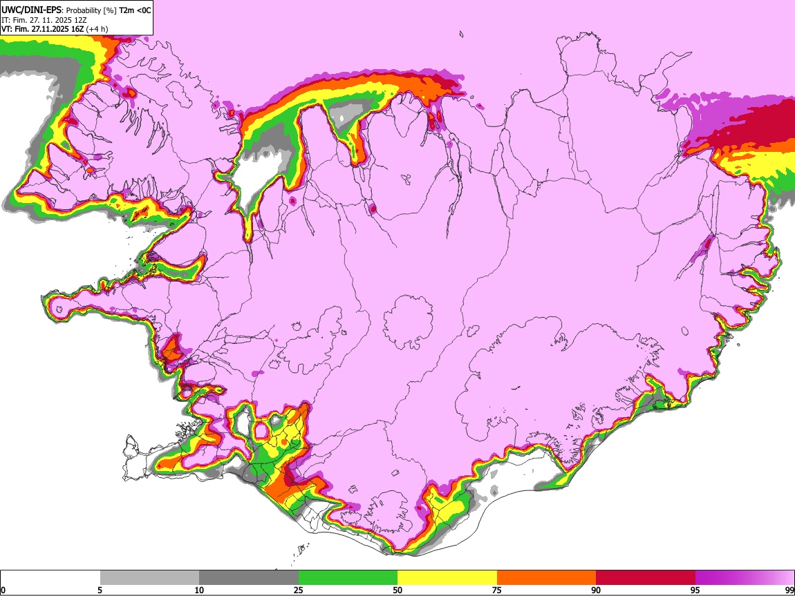Click the legend label '90'

[596, 590]
